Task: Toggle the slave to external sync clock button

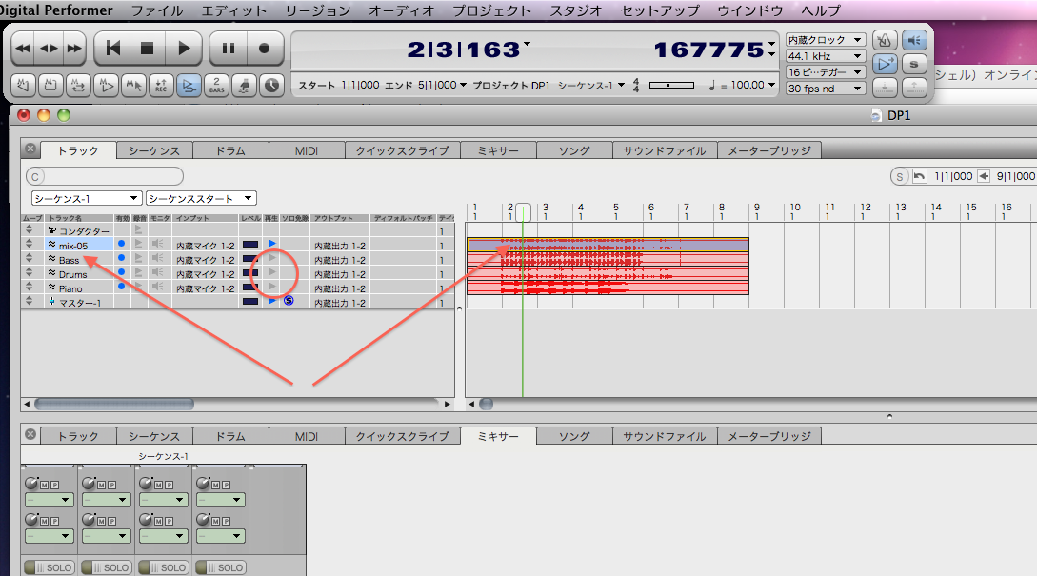Action: (x=271, y=86)
